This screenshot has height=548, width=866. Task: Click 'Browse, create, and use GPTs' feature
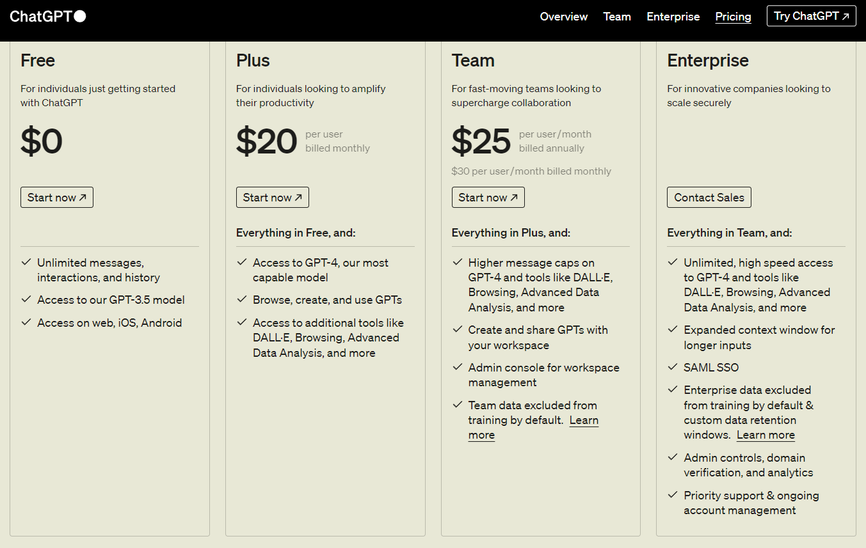[x=327, y=300]
